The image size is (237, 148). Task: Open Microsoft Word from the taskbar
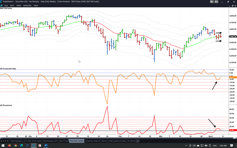pos(45,146)
